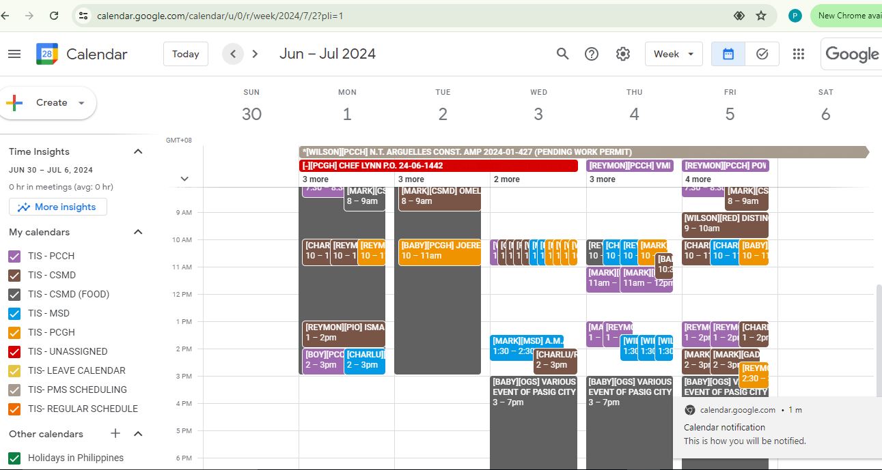Show Monday's 3 more events

click(x=316, y=179)
